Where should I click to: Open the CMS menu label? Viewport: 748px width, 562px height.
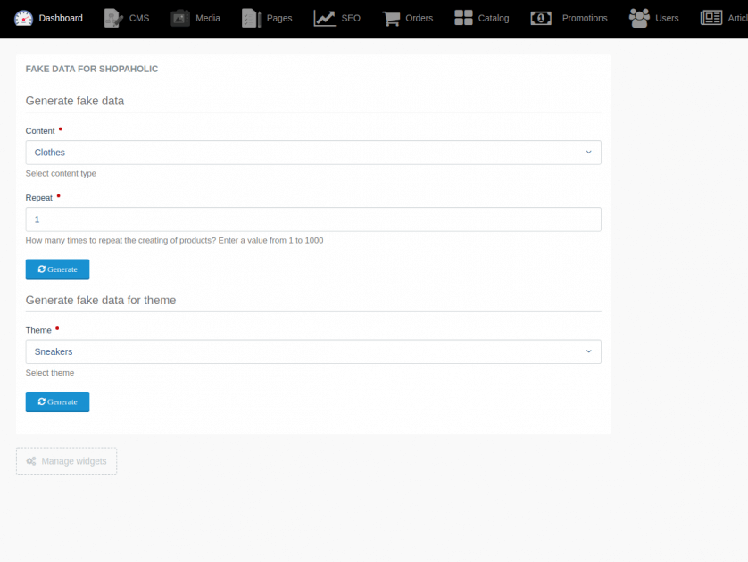click(139, 18)
